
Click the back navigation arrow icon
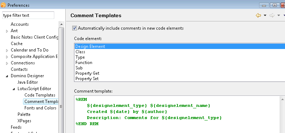coord(258,15)
